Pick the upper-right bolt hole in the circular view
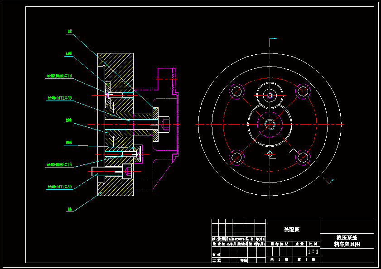The height and width of the screenshot is (269, 381). (x=303, y=91)
